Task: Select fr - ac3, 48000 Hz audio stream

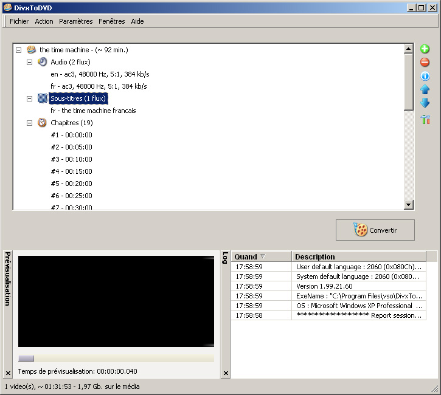Action: tap(99, 86)
